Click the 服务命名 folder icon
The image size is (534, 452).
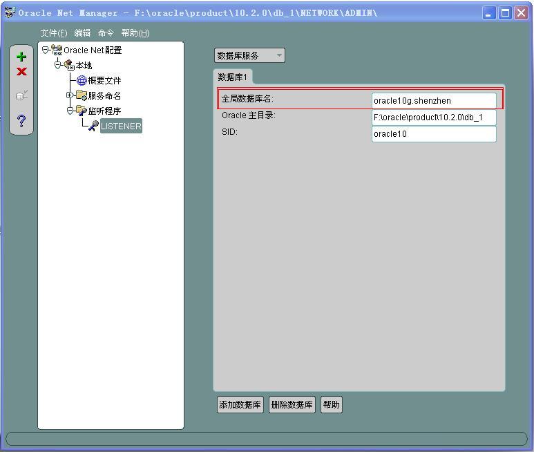tap(82, 95)
